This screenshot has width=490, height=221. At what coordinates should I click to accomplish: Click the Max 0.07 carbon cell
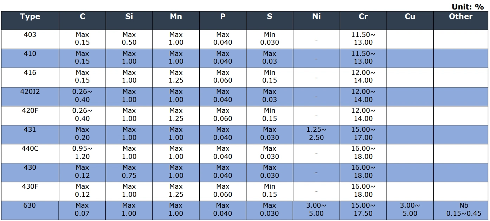tap(82, 210)
